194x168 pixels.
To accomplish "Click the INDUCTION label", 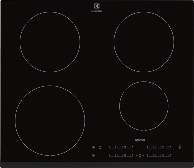I will 140,140.
